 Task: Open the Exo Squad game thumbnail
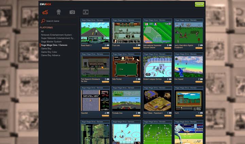pyautogui.click(x=189, y=67)
